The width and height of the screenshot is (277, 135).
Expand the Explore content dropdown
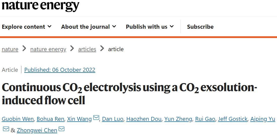pos(27,27)
